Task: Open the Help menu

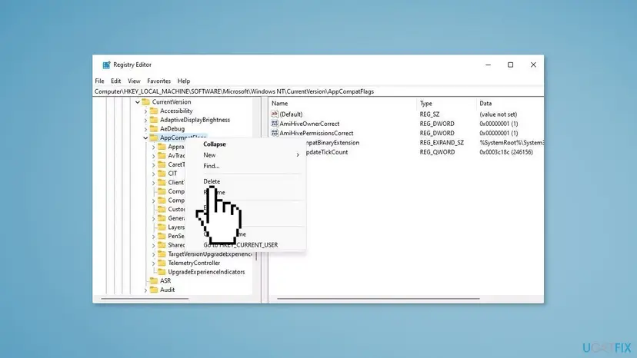Action: [x=184, y=81]
